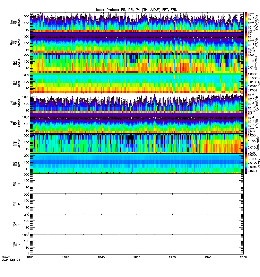Click the color bar of thd fbk scm1 panel

[x=246, y=163]
